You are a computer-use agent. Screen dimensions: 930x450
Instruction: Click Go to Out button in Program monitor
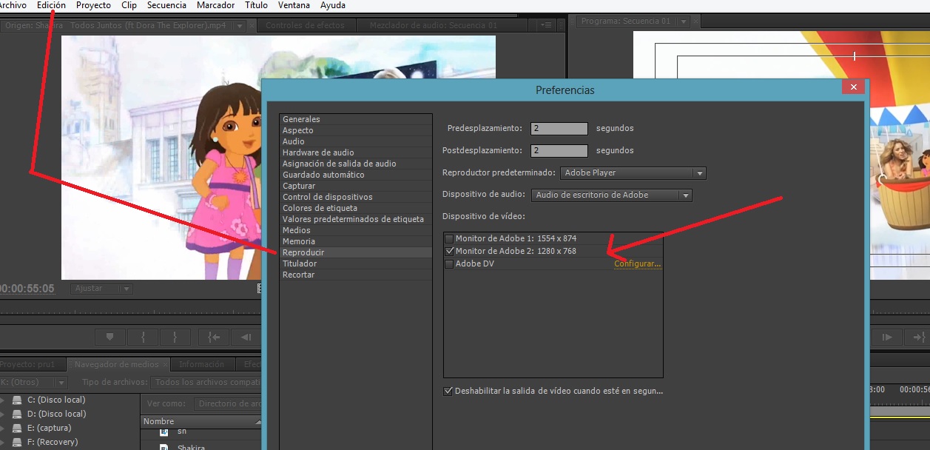coord(917,337)
